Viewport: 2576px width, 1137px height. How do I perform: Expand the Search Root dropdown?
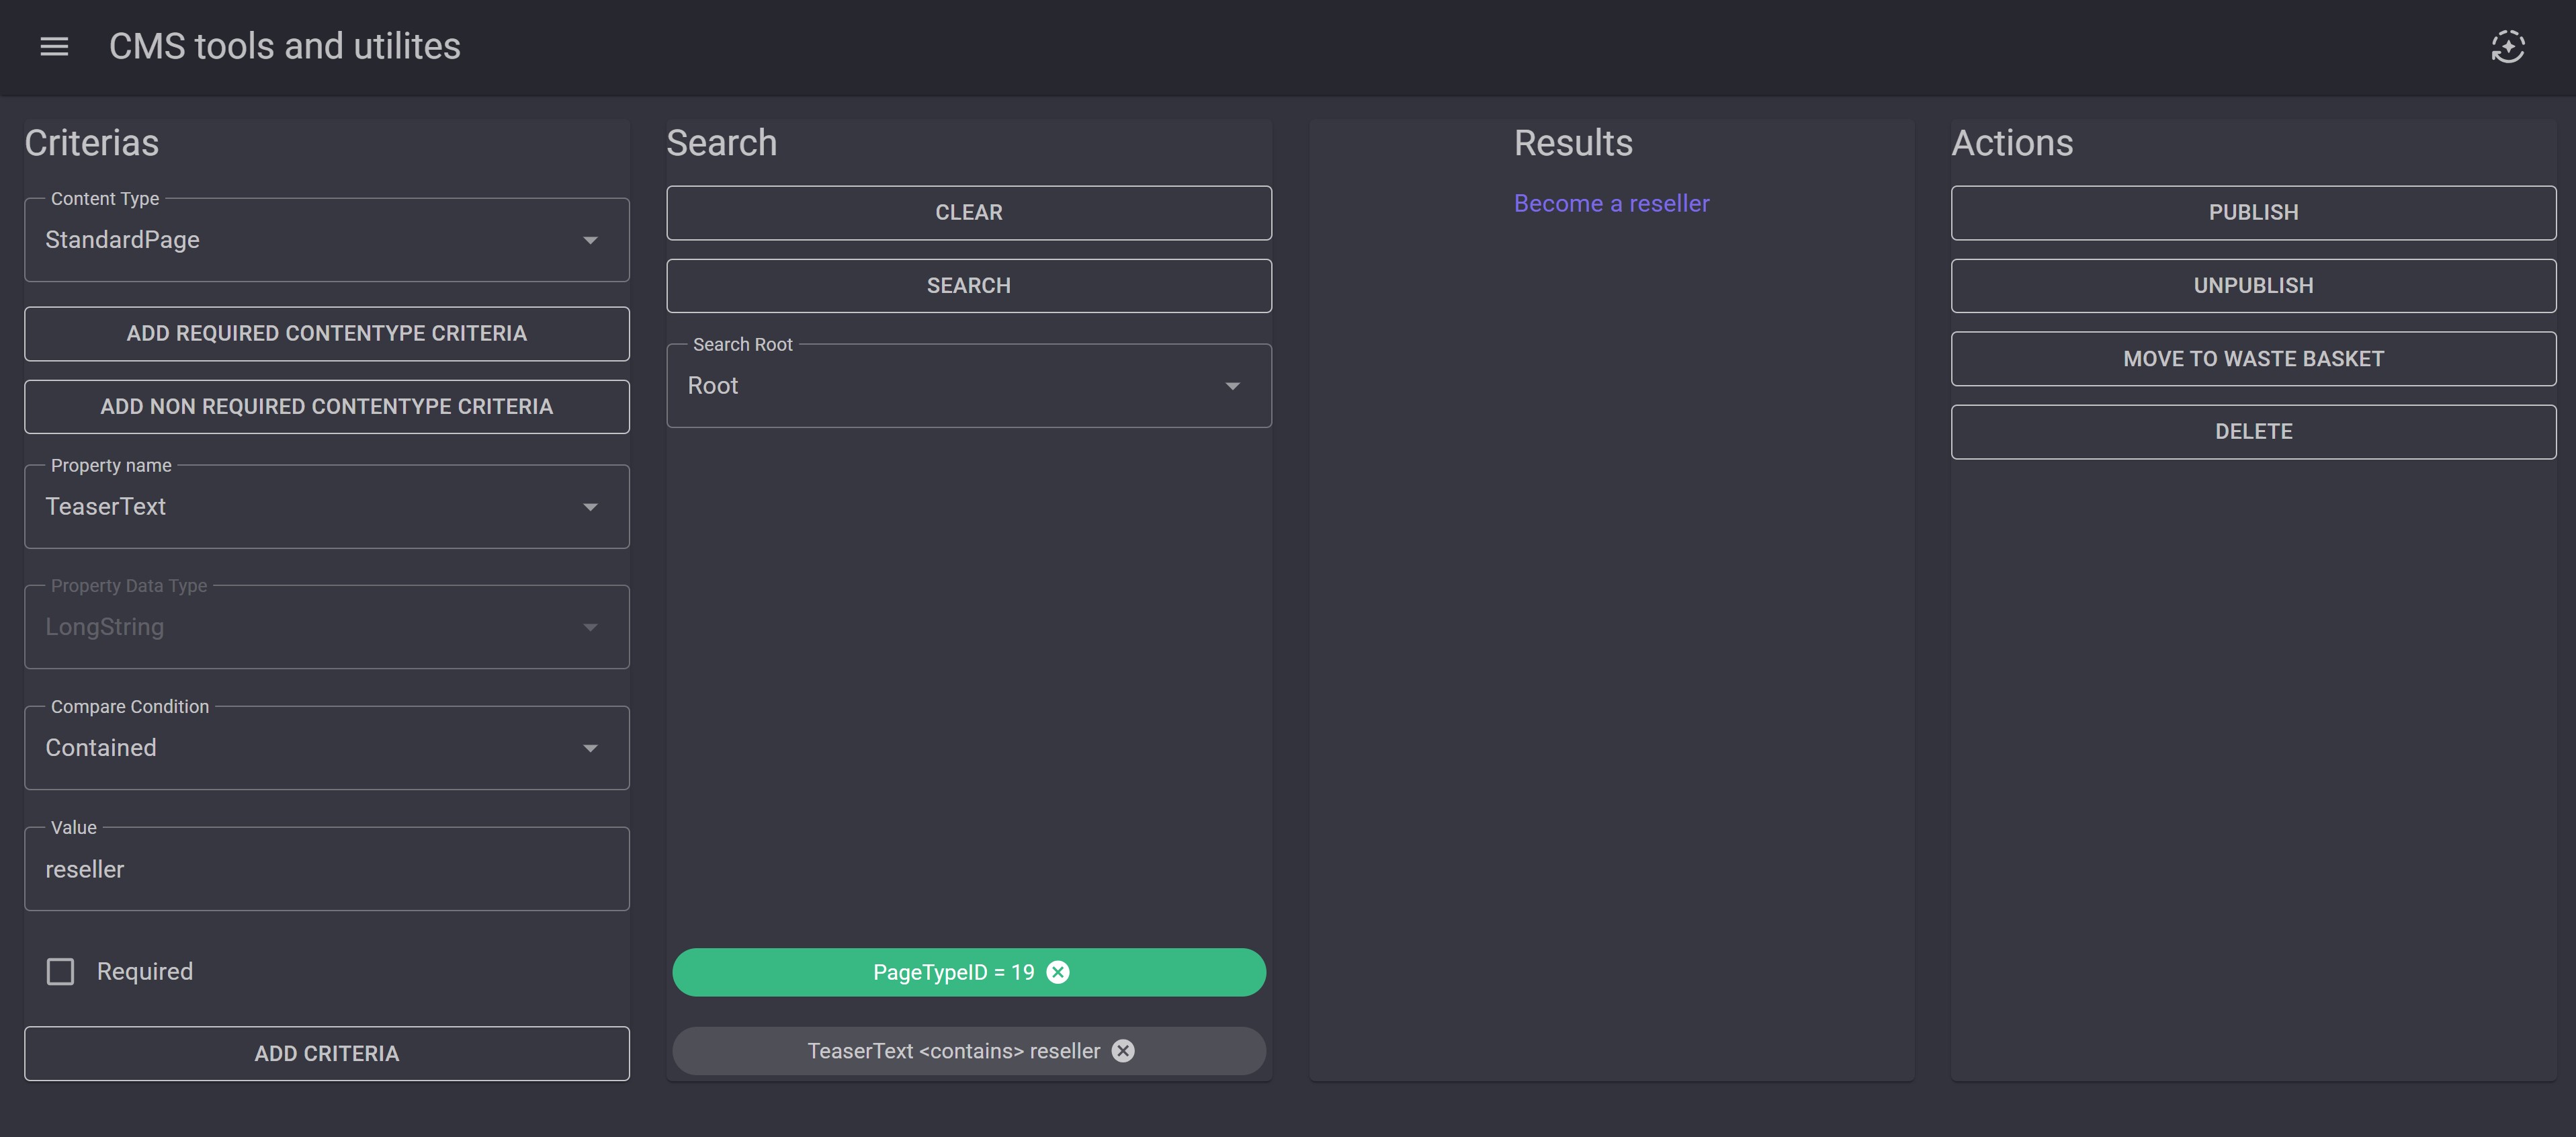tap(968, 386)
